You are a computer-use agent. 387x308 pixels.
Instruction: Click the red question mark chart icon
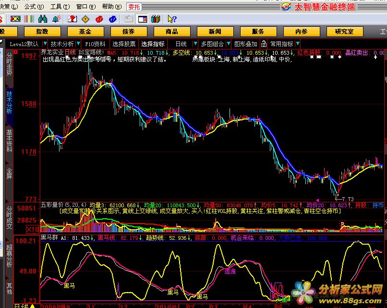click(x=73, y=19)
